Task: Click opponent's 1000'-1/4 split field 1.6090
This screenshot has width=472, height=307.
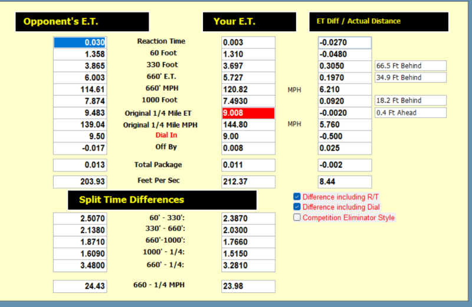Action: (x=80, y=254)
